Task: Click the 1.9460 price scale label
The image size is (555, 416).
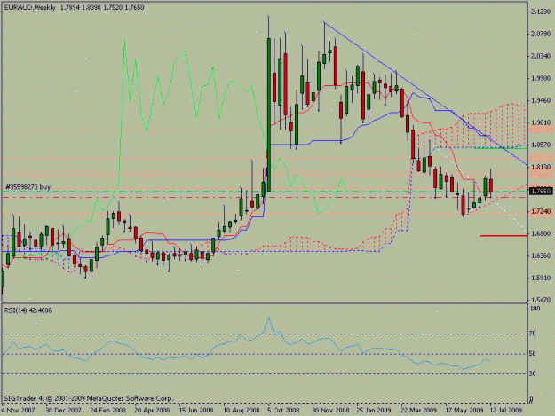Action: pos(541,100)
